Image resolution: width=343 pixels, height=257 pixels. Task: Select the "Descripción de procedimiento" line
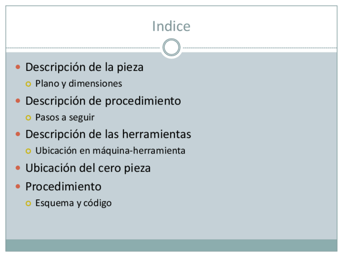[x=103, y=101]
